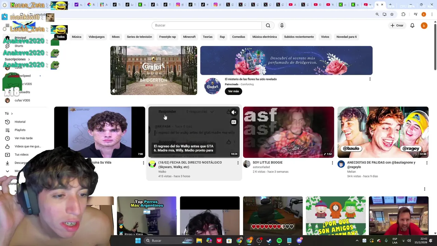Expand the Tú section chevron
The width and height of the screenshot is (437, 246).
point(12,114)
